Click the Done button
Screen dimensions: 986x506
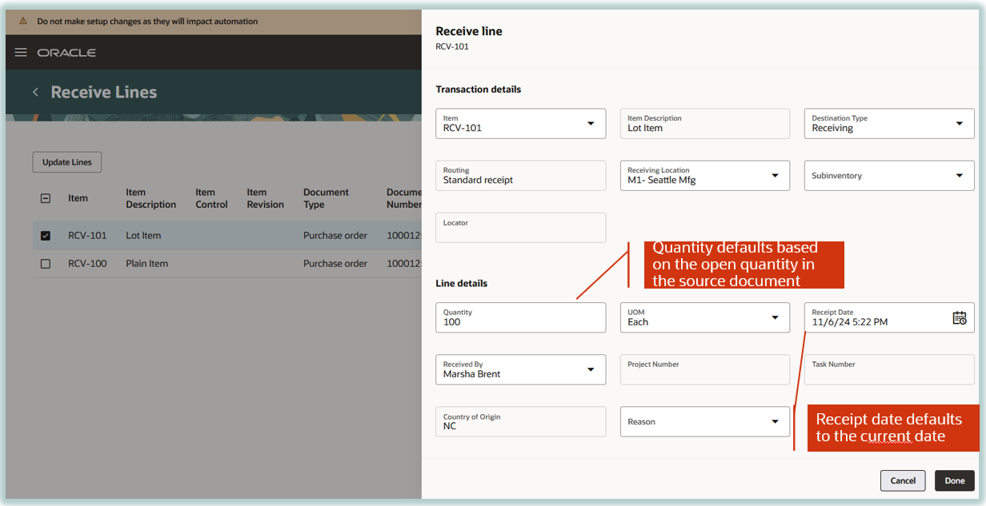[x=955, y=480]
